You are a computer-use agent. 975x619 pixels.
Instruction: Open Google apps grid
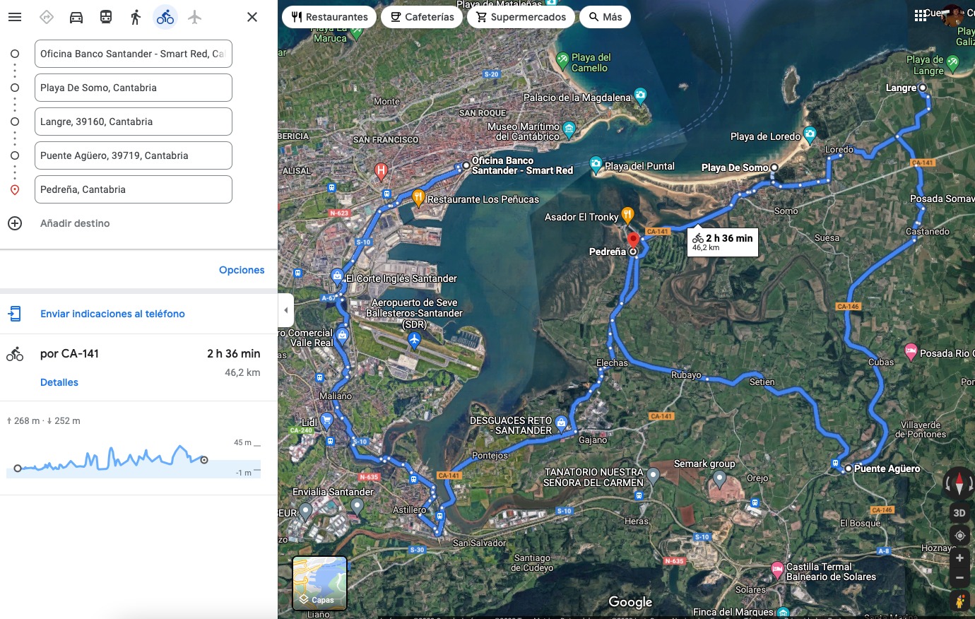pyautogui.click(x=920, y=16)
